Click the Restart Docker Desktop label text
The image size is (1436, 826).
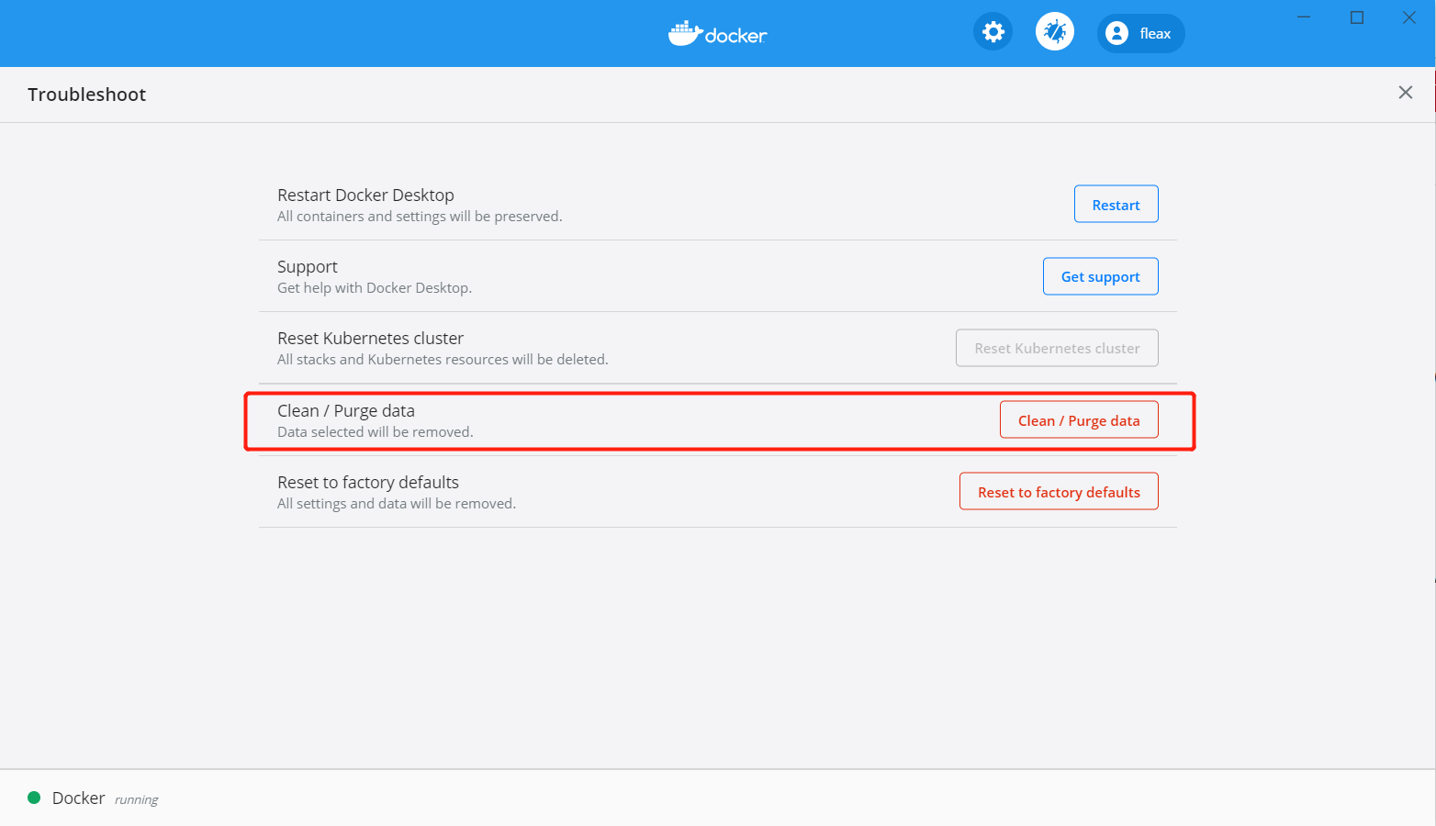(x=365, y=195)
